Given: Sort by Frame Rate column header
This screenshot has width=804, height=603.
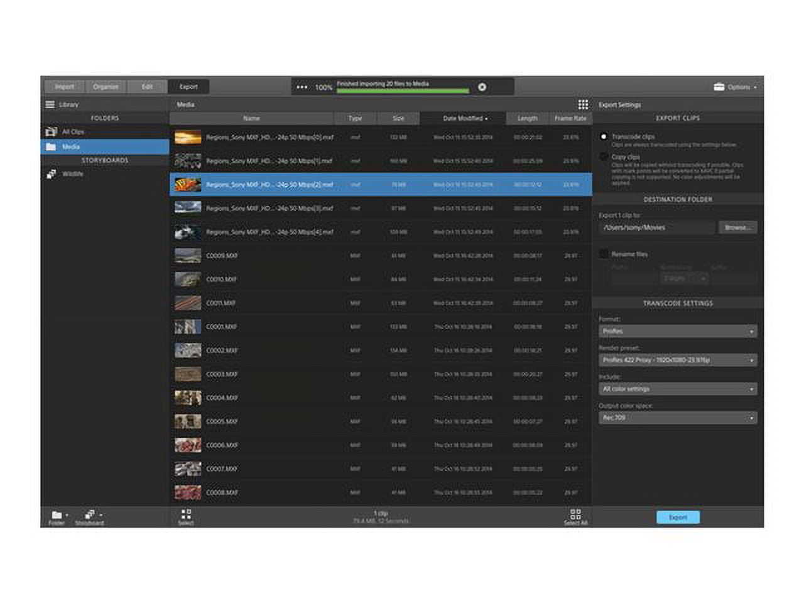Looking at the screenshot, I should tap(570, 118).
